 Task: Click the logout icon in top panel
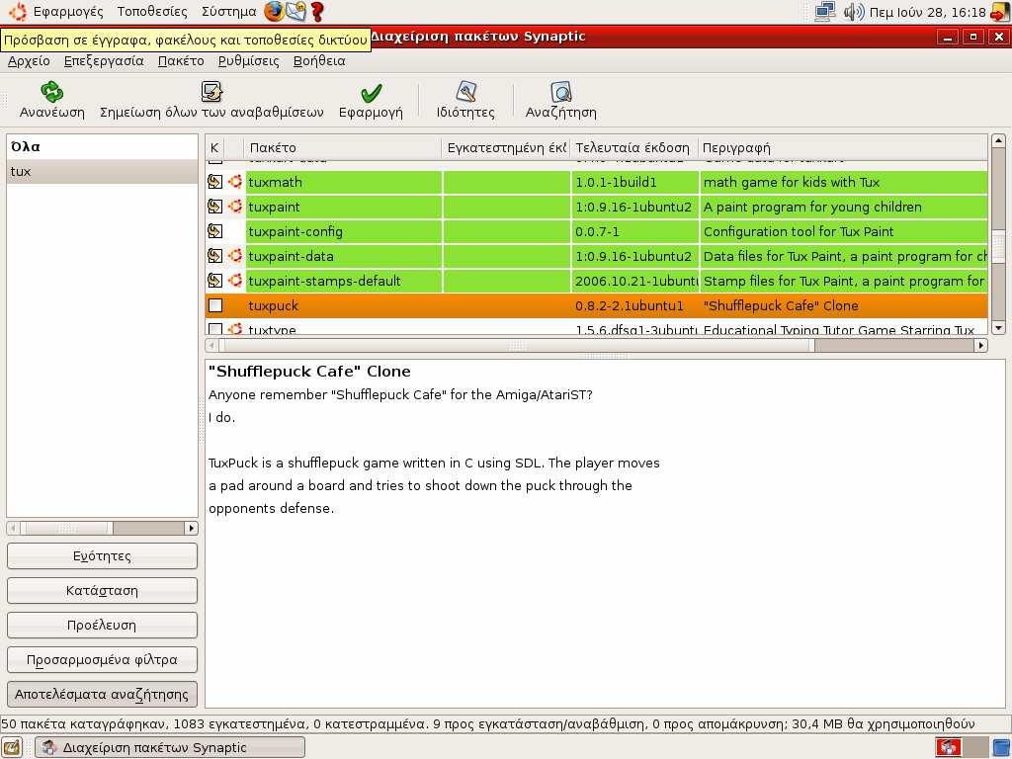[x=1000, y=12]
